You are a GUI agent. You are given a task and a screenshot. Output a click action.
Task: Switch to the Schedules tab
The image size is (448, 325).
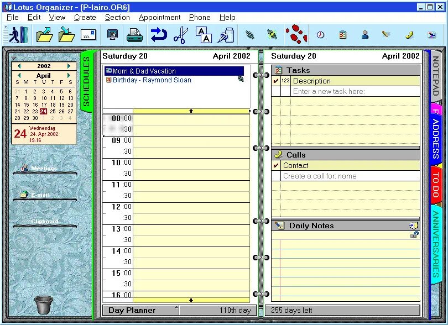[x=87, y=81]
